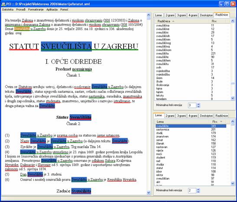Increase lower Minimalna frekvencija value
237x202 pixels.
click(x=198, y=189)
